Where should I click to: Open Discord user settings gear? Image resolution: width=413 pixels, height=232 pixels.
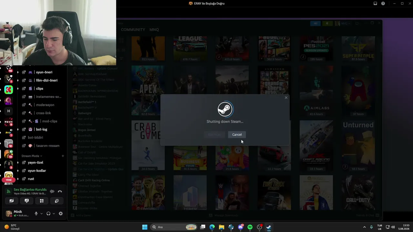coord(61,214)
